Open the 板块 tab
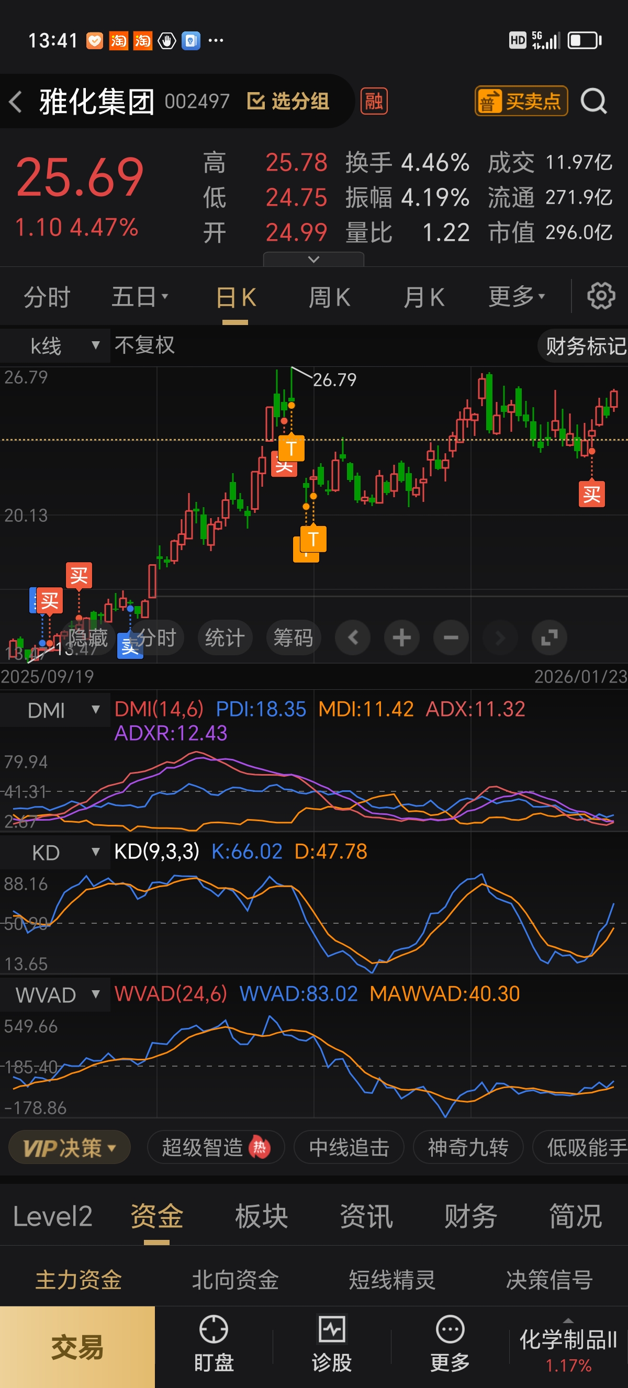The height and width of the screenshot is (1388, 628). (261, 1217)
